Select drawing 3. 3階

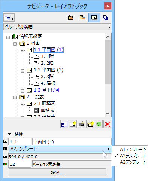[47, 77]
